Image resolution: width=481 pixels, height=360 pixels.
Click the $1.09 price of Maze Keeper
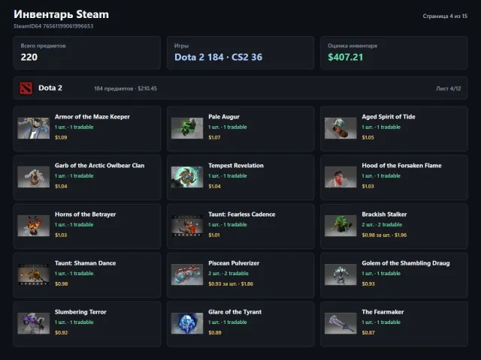61,137
